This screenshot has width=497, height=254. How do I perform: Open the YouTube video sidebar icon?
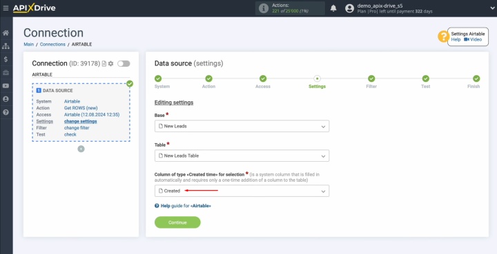(x=6, y=86)
